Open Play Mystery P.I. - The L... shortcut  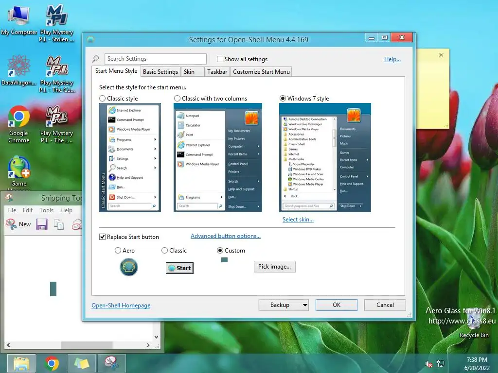coord(56,124)
